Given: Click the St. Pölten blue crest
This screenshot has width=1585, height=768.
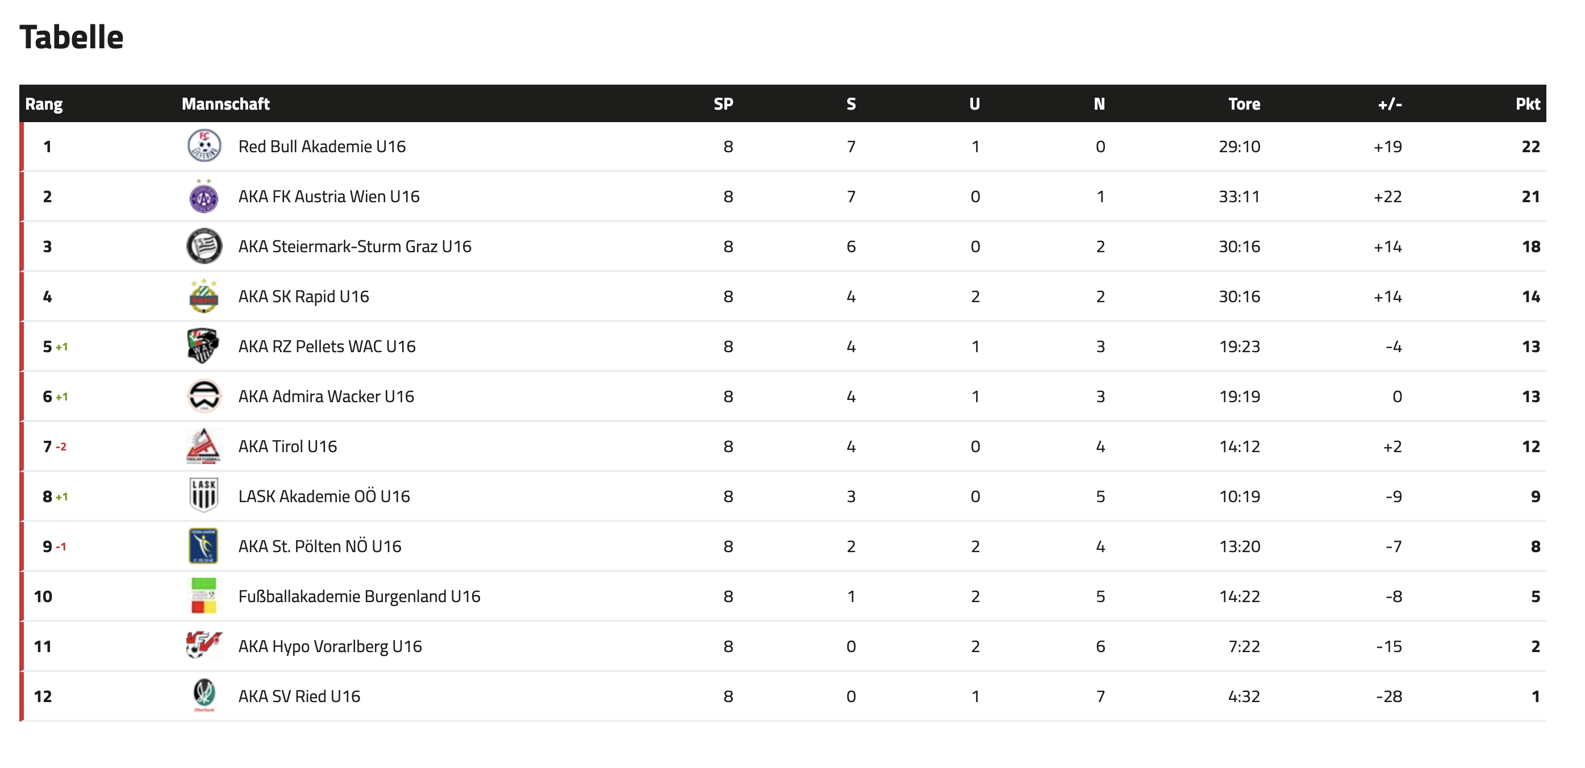Looking at the screenshot, I should pos(203,546).
